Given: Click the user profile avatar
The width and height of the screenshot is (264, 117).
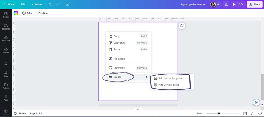Looking at the screenshot, I should point(213,5).
